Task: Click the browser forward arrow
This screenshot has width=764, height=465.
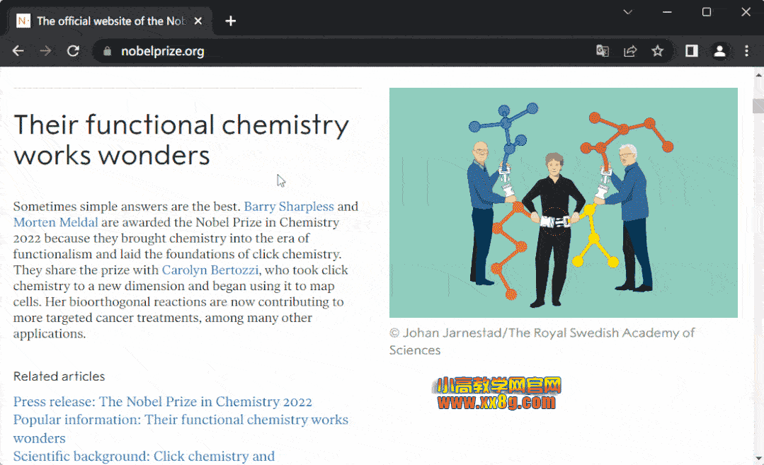Action: pos(45,51)
